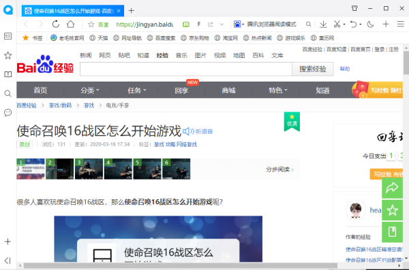Toggle reading mode book icon in address bar
This screenshot has width=409, height=270.
point(186,24)
